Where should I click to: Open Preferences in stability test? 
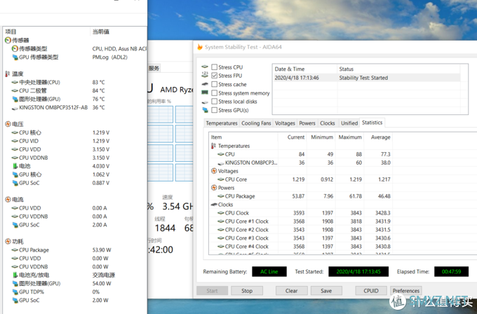(406, 291)
